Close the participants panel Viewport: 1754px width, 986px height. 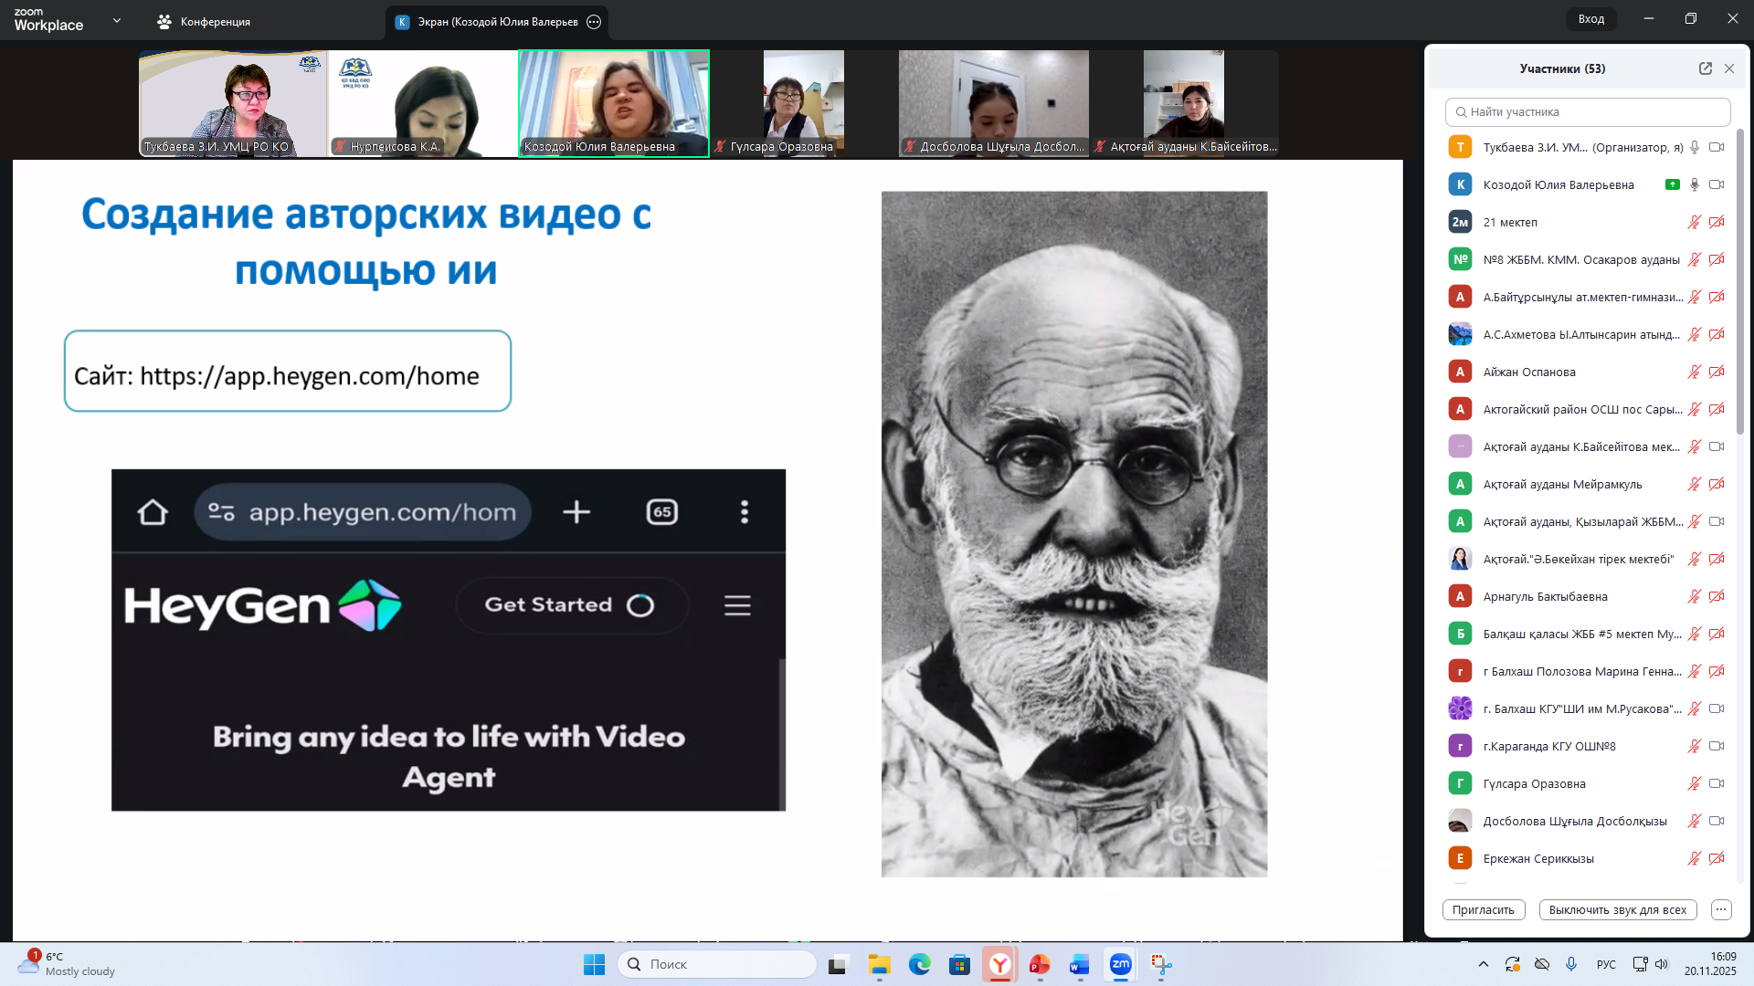[x=1728, y=68]
